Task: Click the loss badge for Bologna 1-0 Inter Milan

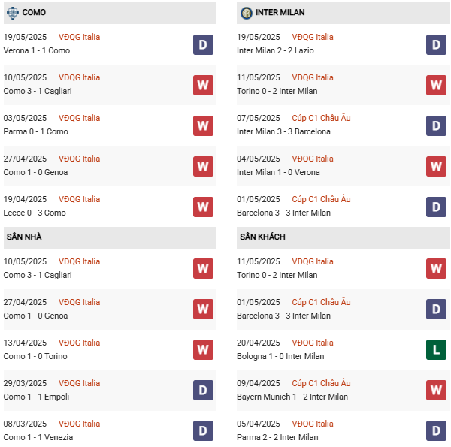Action: pos(437,350)
